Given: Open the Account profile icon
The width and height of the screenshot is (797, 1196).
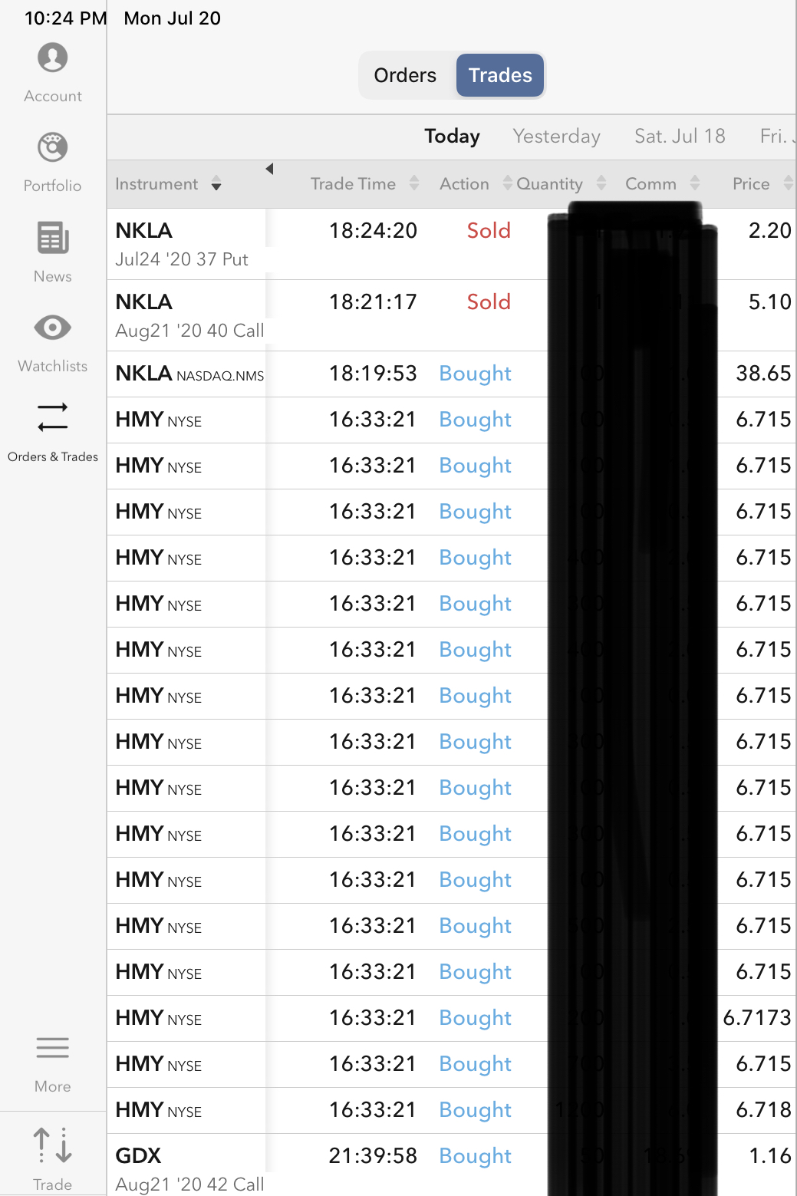Looking at the screenshot, I should click(x=52, y=58).
